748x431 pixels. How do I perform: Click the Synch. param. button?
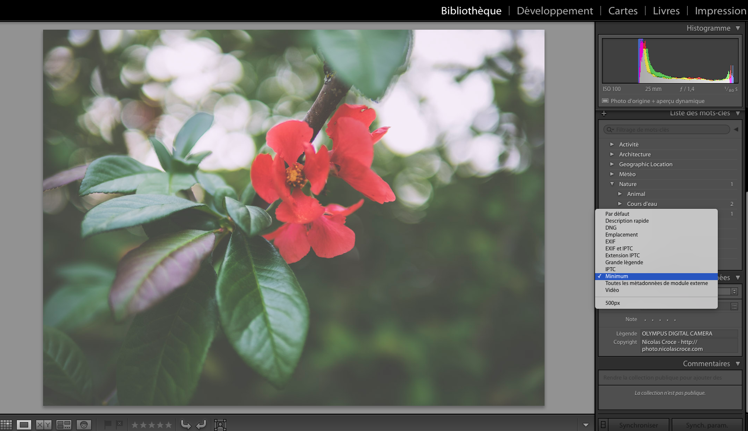click(x=706, y=425)
